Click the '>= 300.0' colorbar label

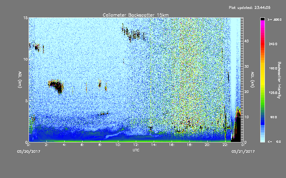click(275, 20)
